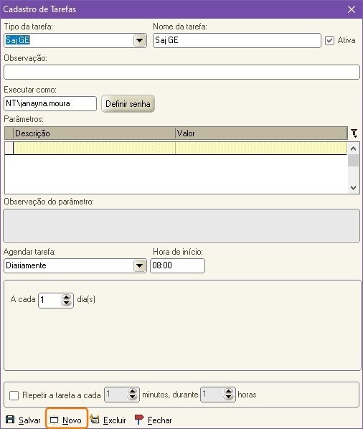The height and width of the screenshot is (429, 363).
Task: Focus the Observação text field
Action: tap(181, 72)
